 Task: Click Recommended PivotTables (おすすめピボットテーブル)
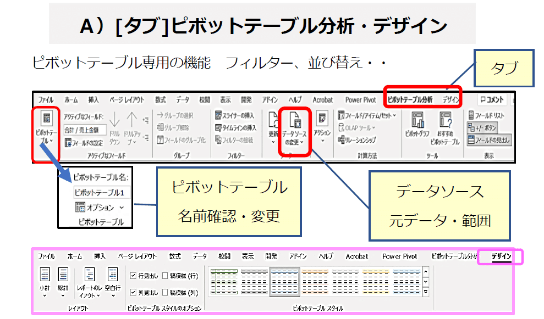point(445,128)
